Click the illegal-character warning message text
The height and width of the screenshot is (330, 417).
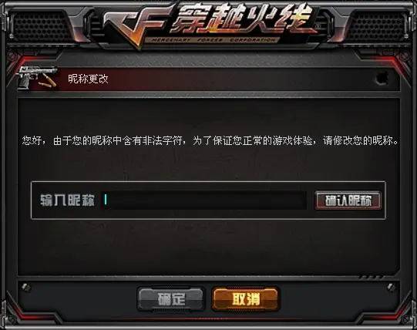click(210, 140)
